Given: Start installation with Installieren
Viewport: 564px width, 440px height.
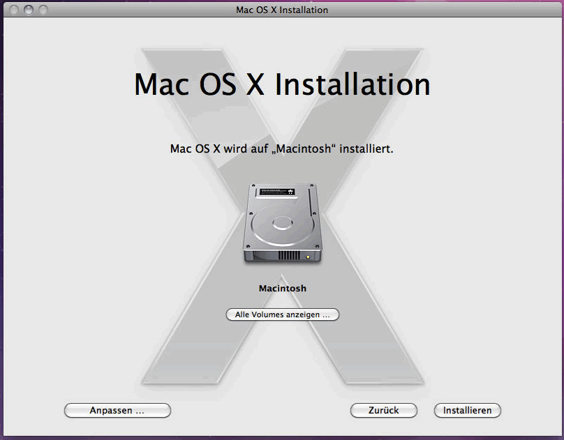Looking at the screenshot, I should 467,411.
